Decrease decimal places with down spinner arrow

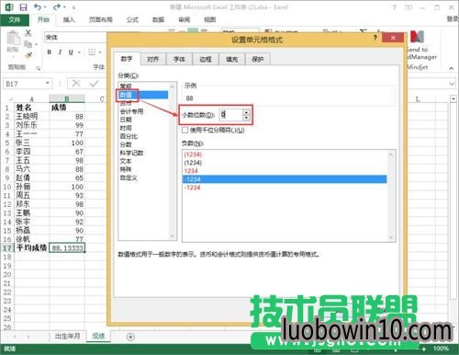click(x=246, y=118)
